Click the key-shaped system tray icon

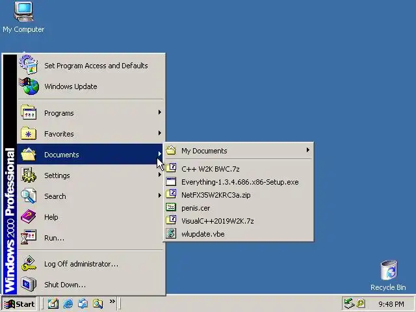[x=361, y=304]
